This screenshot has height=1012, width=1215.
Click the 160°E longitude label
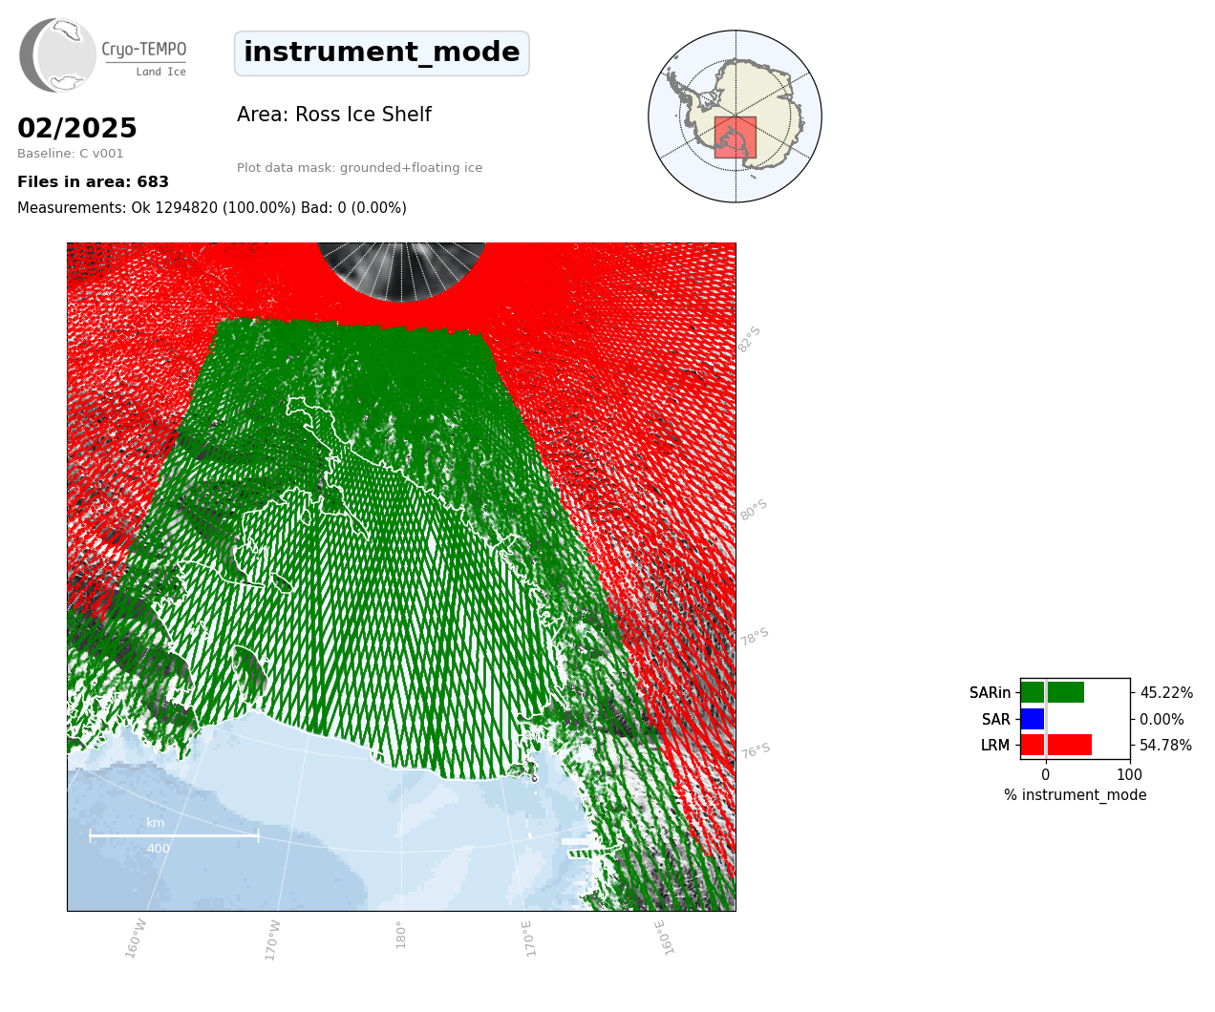point(664,938)
